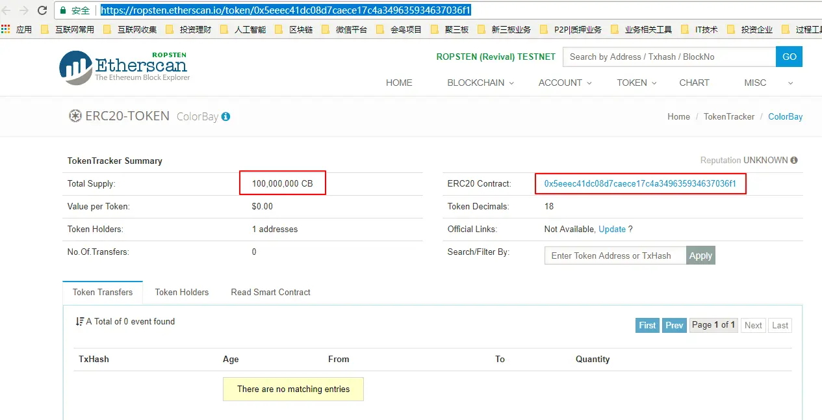Open the 人工智能 bookmark folder
The image size is (822, 420).
coord(243,29)
